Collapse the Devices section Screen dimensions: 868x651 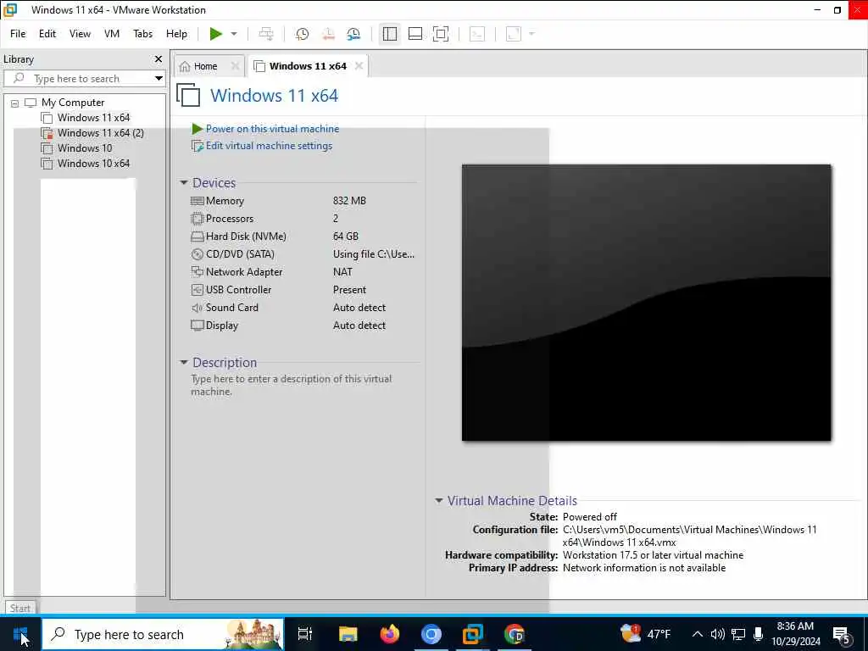click(x=184, y=183)
